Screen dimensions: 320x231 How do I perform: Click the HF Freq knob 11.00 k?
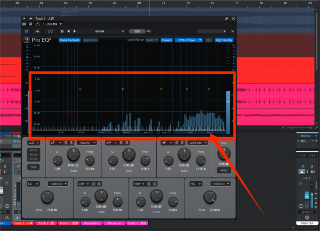[x=201, y=161]
